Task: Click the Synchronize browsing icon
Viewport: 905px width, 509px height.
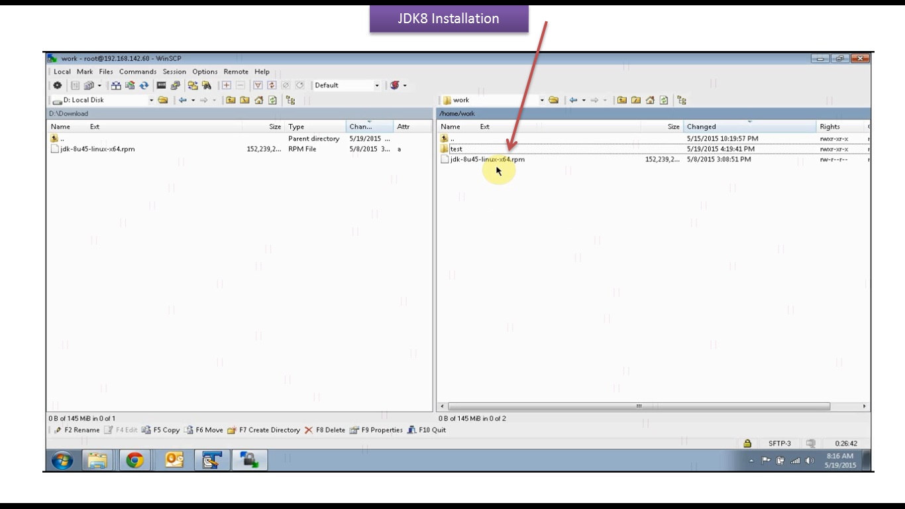Action: [193, 85]
